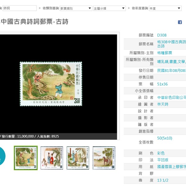Click the 停售日期 row label

point(146,77)
